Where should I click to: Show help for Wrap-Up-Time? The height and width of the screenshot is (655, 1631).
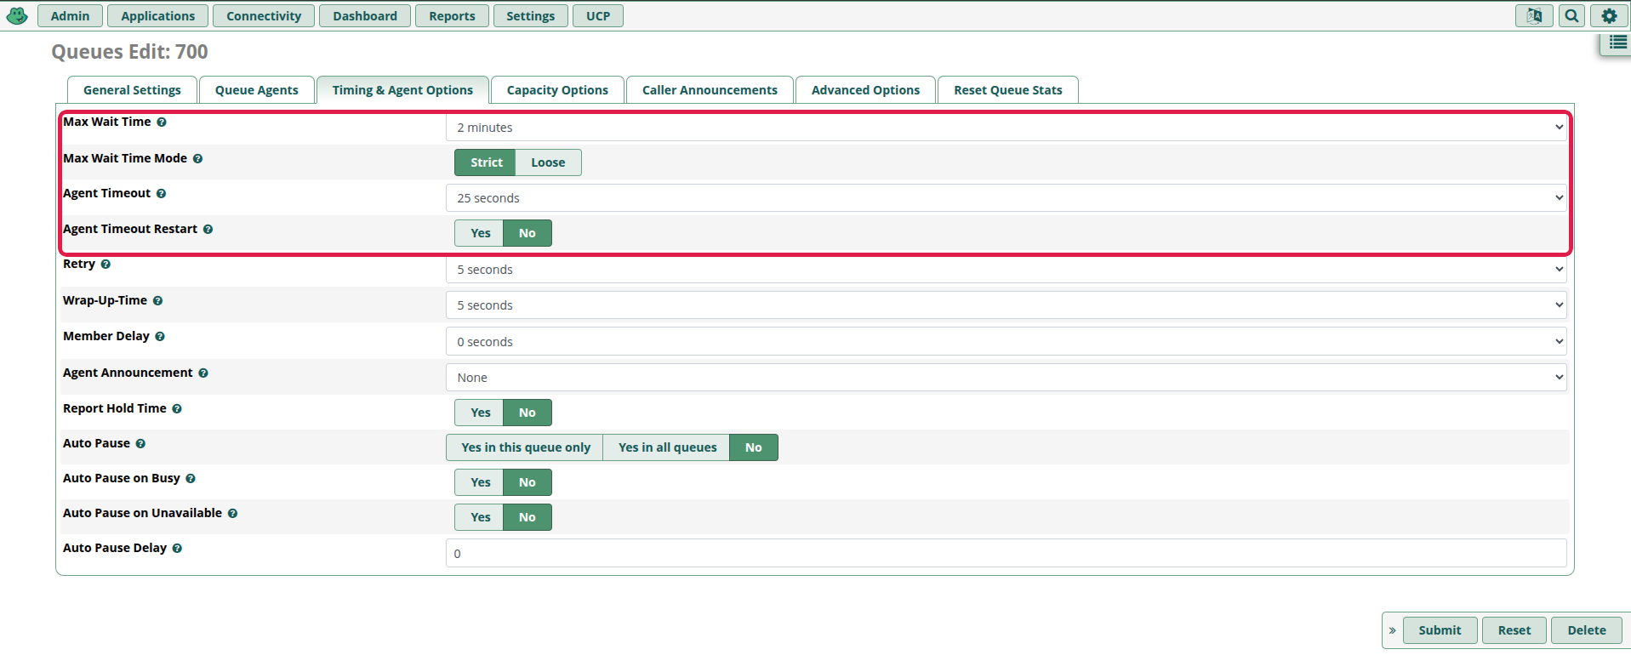point(157,301)
